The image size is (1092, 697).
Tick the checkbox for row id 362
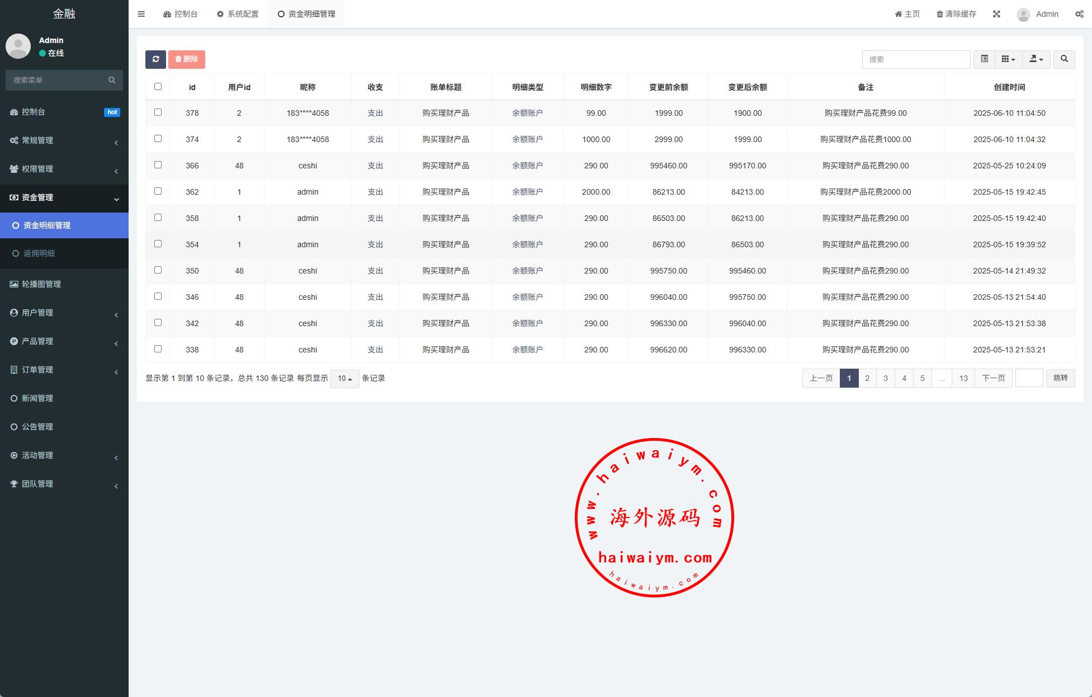158,191
